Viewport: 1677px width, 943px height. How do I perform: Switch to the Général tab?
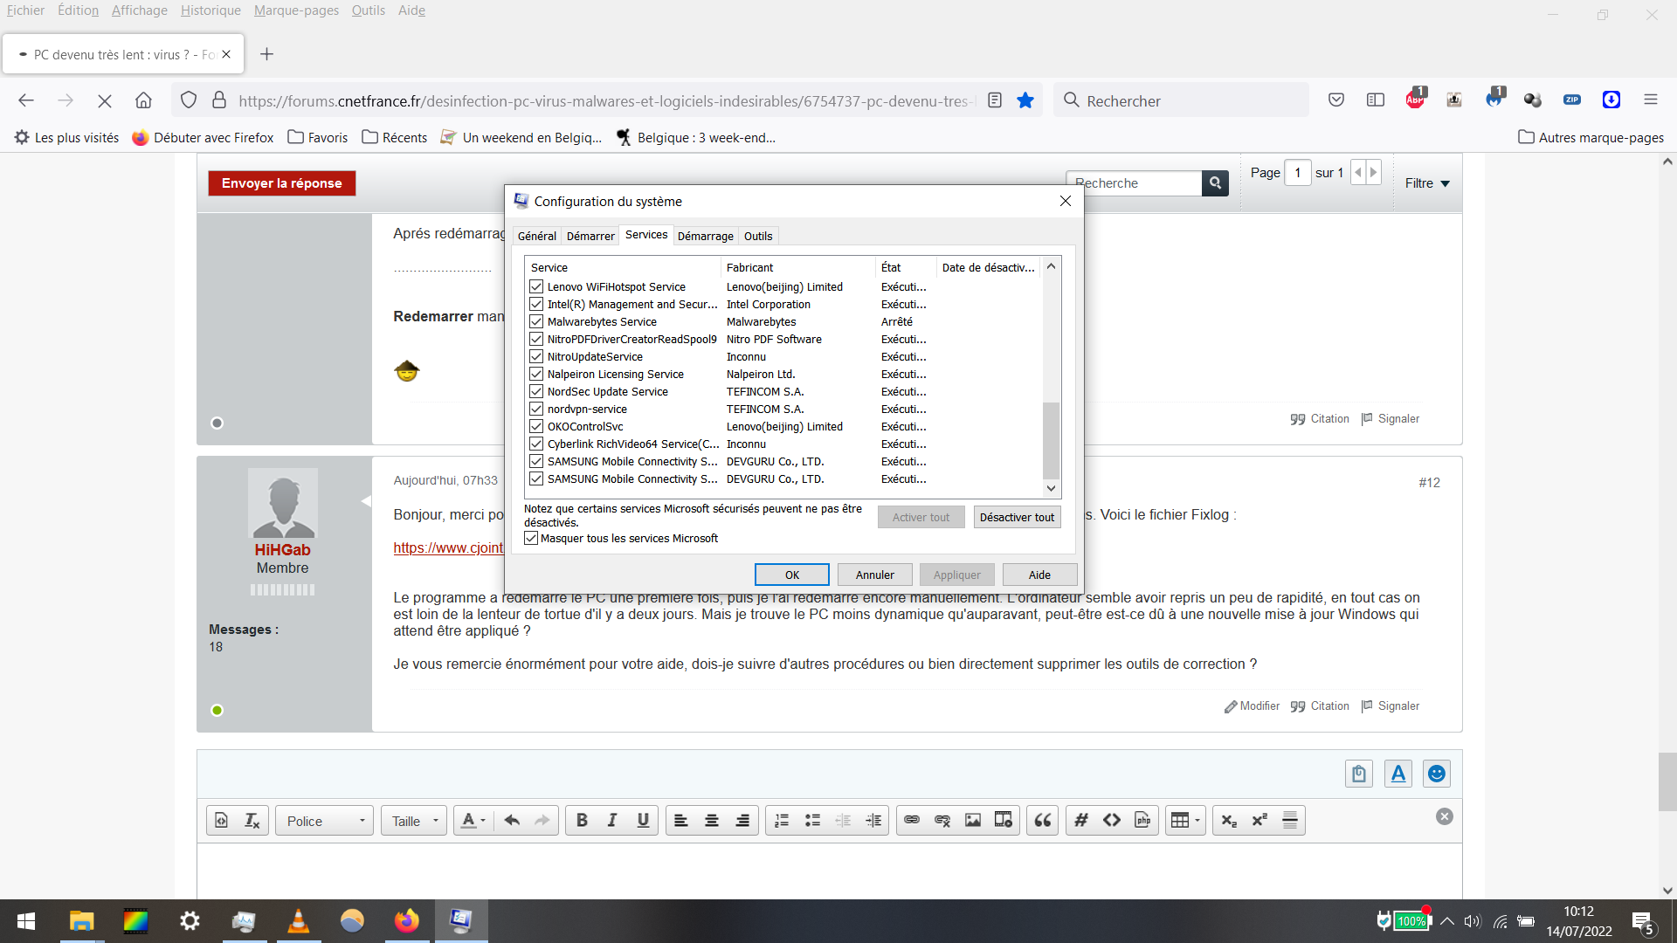coord(536,236)
